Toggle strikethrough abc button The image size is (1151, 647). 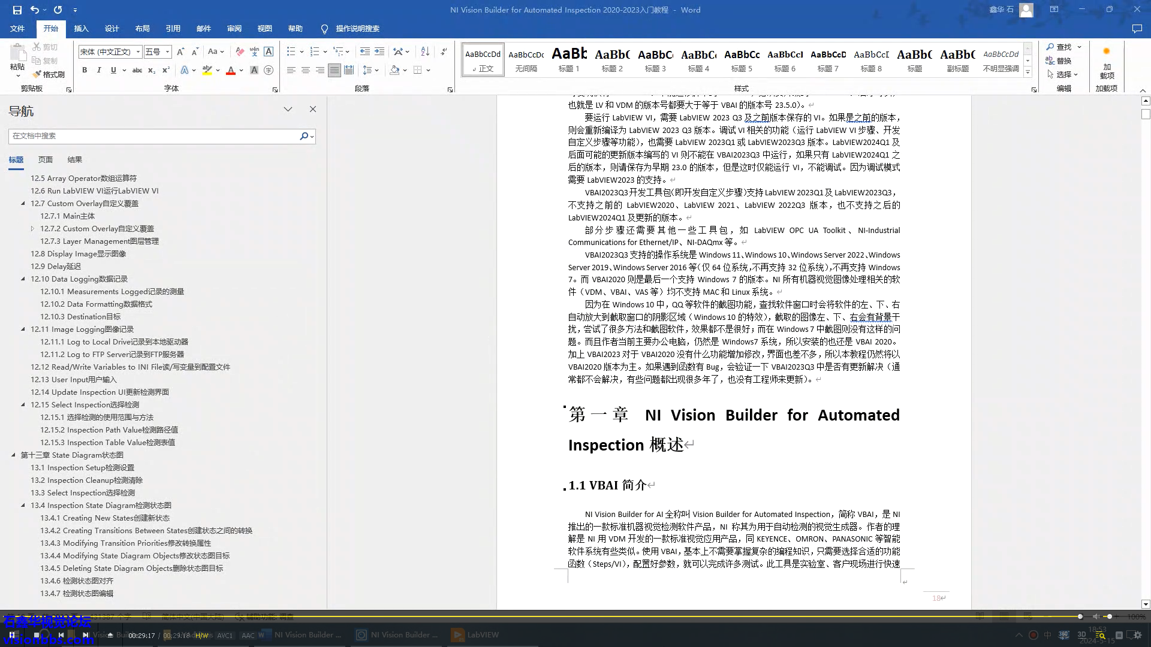(137, 70)
